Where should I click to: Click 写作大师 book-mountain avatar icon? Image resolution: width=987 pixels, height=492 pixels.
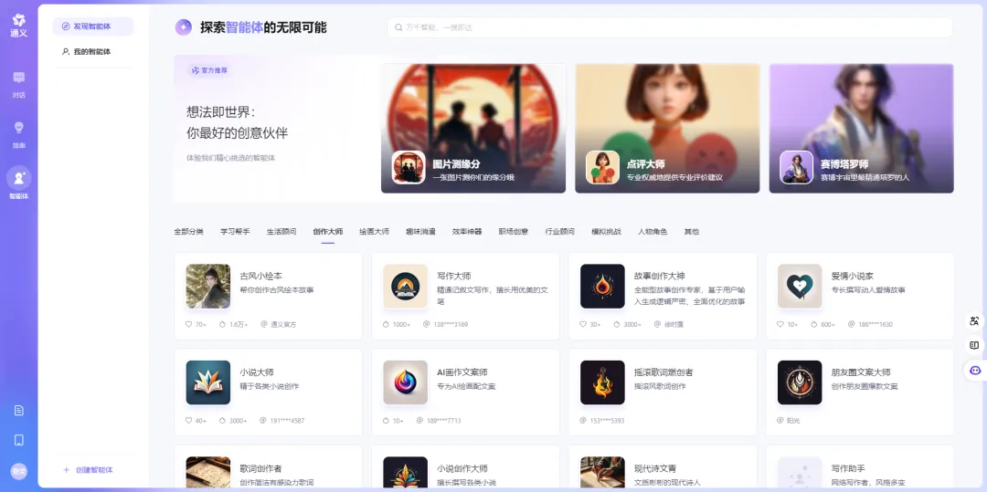406,286
